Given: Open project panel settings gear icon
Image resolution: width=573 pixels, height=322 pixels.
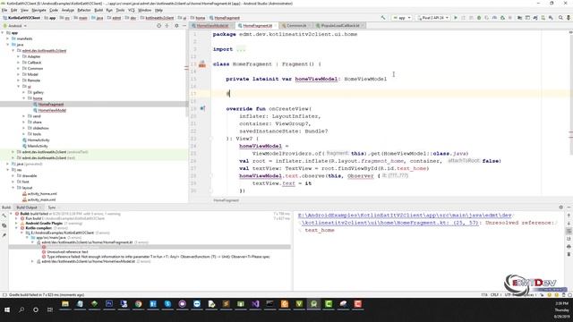Looking at the screenshot, I should click(176, 26).
